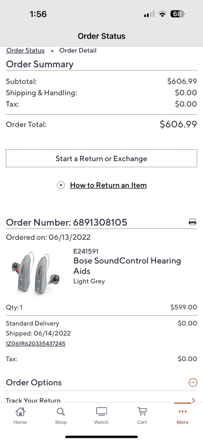Collapse the Order Options disclosure control
Screen dimensions: 203x442
(x=193, y=382)
